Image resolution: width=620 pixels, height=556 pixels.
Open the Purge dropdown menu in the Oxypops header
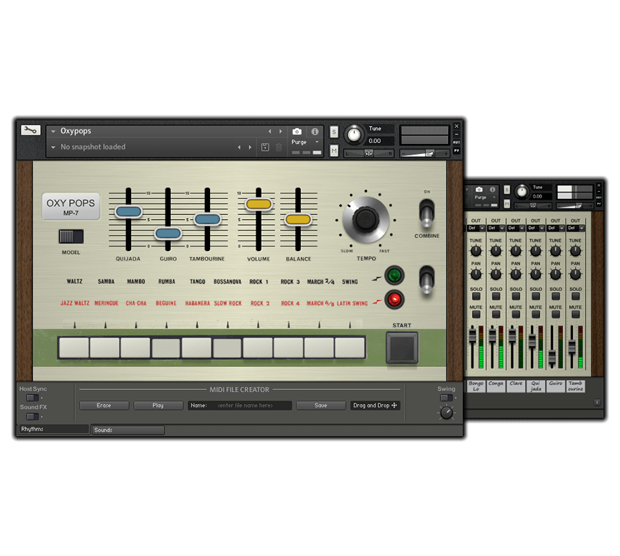(x=305, y=142)
